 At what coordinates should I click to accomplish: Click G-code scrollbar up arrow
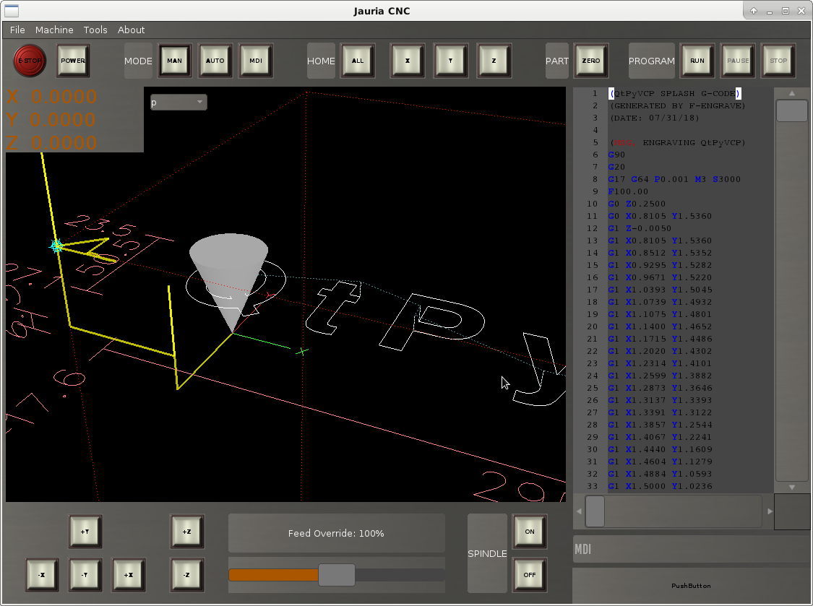[x=792, y=93]
